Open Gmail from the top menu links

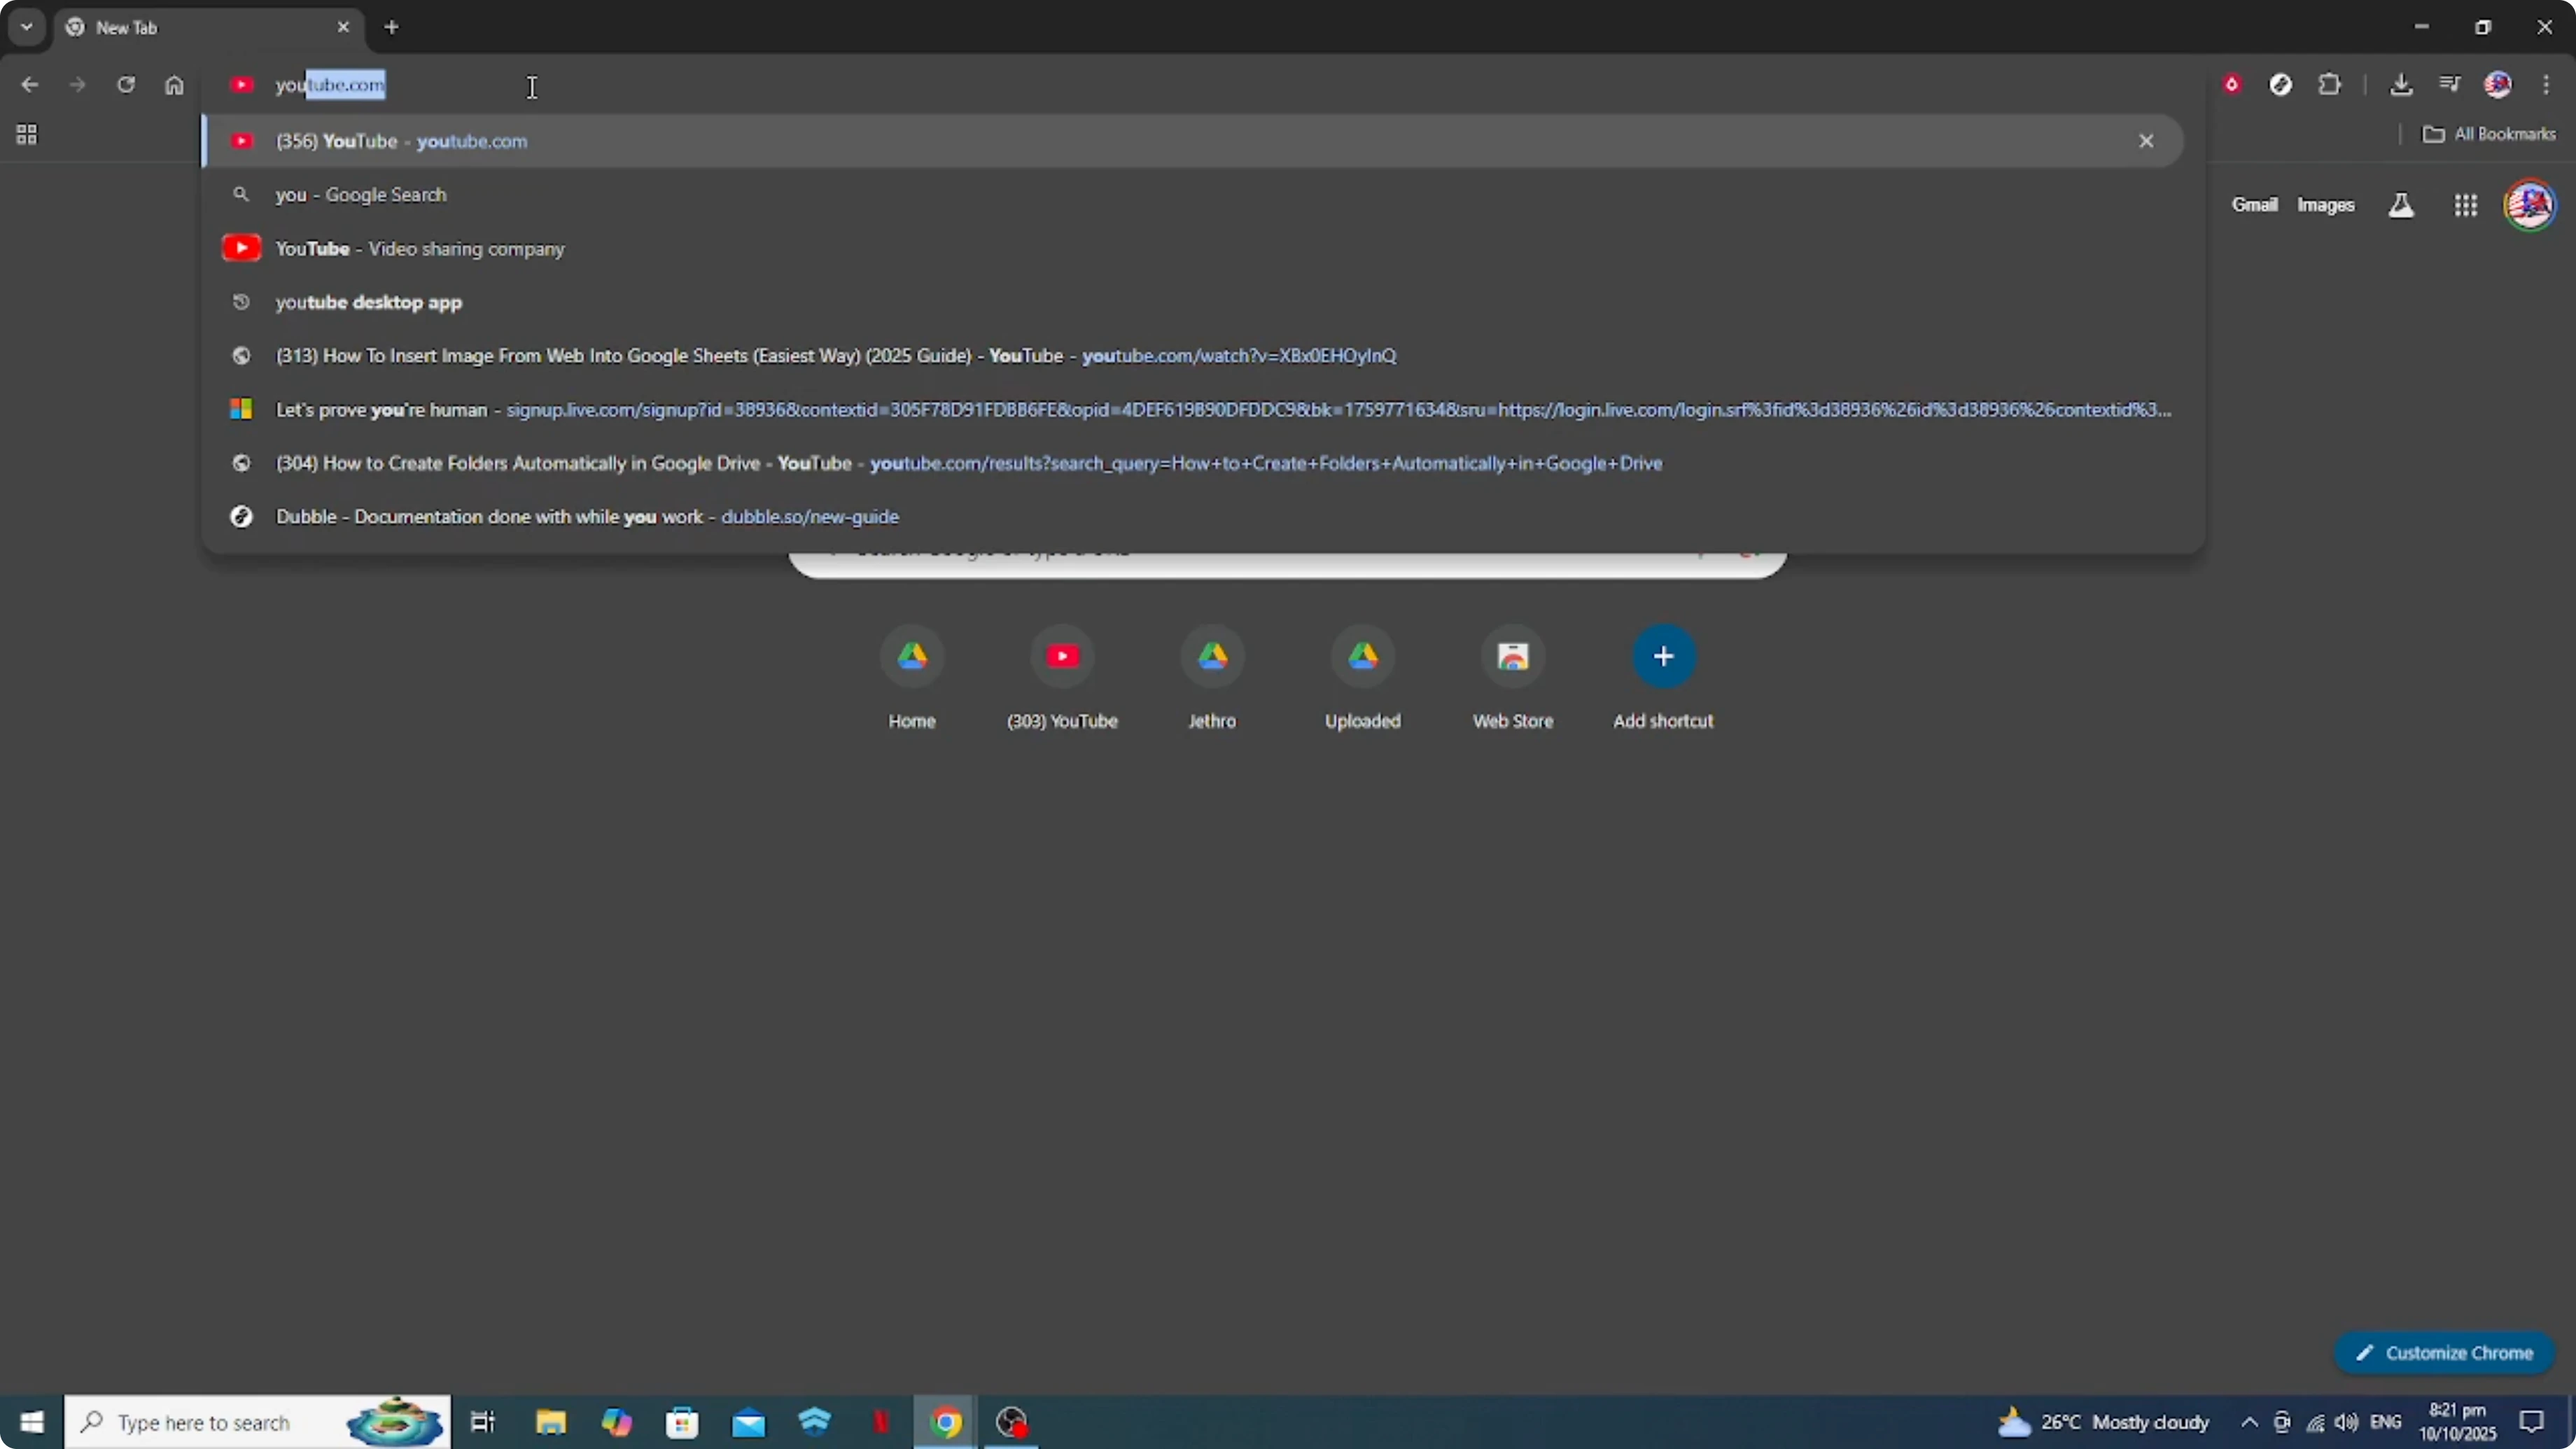click(x=2255, y=204)
